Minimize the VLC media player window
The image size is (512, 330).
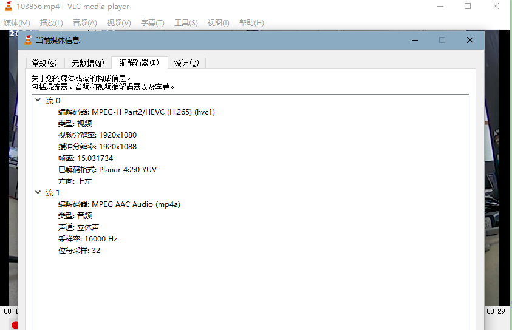click(x=440, y=6)
